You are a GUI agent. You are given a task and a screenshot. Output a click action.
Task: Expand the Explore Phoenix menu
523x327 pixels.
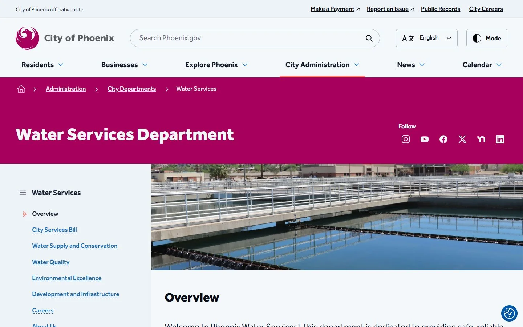[216, 65]
